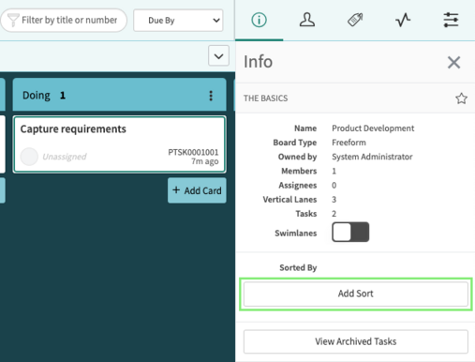Viewport: 475px width, 362px height.
Task: Click task number PTSK0001001
Action: 193,152
